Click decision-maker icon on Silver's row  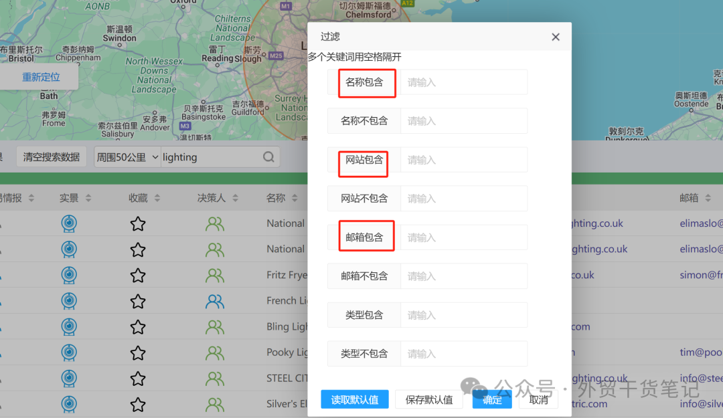click(x=214, y=404)
